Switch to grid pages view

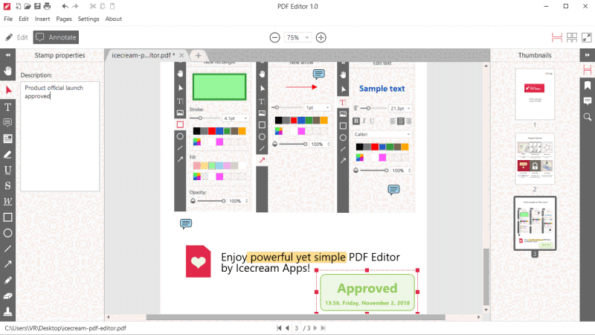click(572, 37)
